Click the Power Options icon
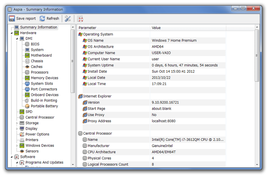 click(x=22, y=135)
